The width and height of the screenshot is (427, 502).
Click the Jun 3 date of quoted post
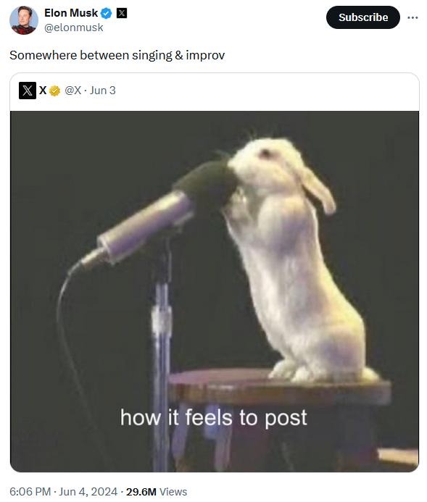(102, 91)
